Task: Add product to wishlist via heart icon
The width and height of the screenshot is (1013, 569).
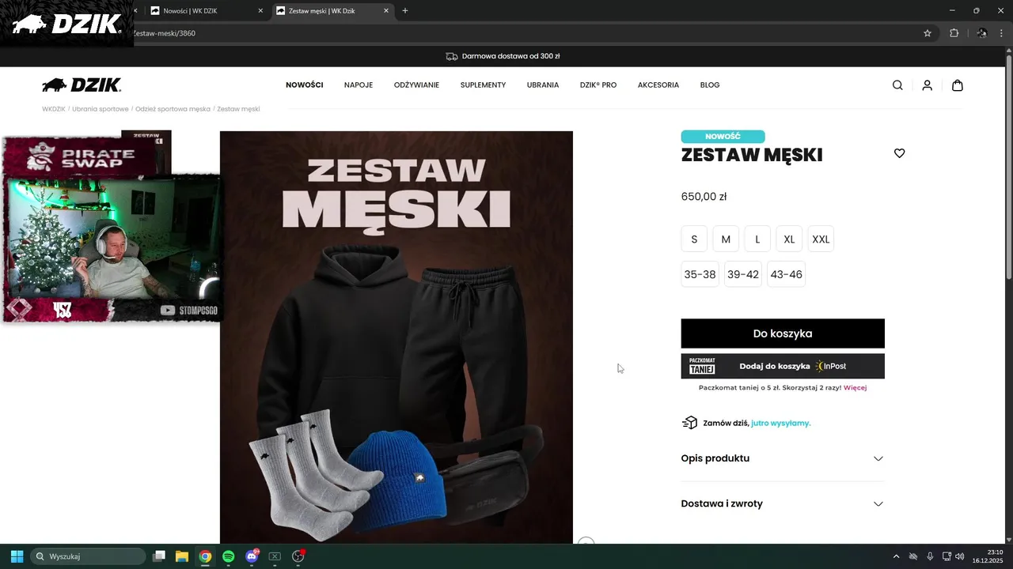Action: 899,153
